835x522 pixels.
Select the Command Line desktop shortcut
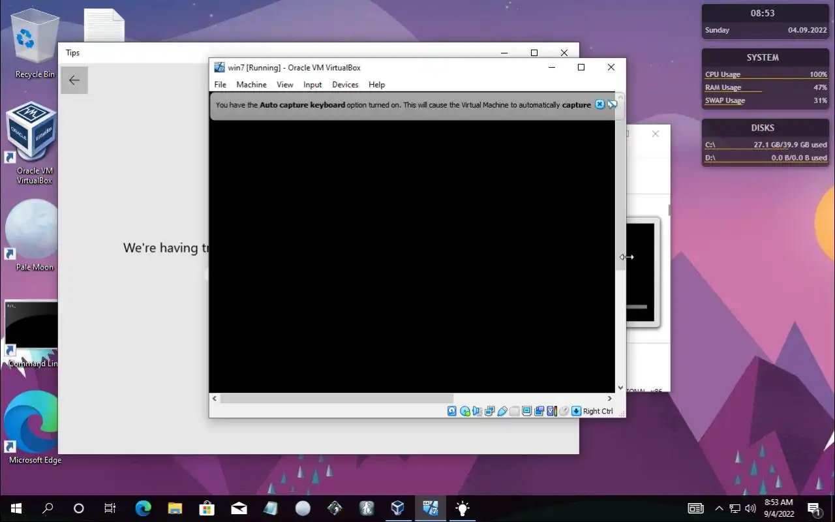tap(31, 334)
